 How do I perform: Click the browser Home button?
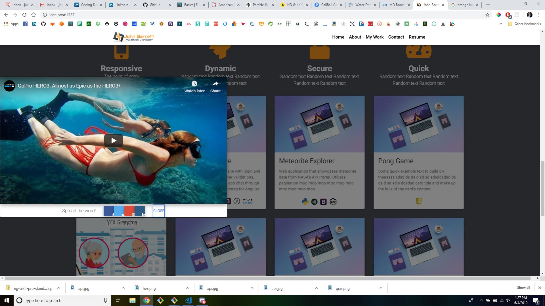coord(33,15)
